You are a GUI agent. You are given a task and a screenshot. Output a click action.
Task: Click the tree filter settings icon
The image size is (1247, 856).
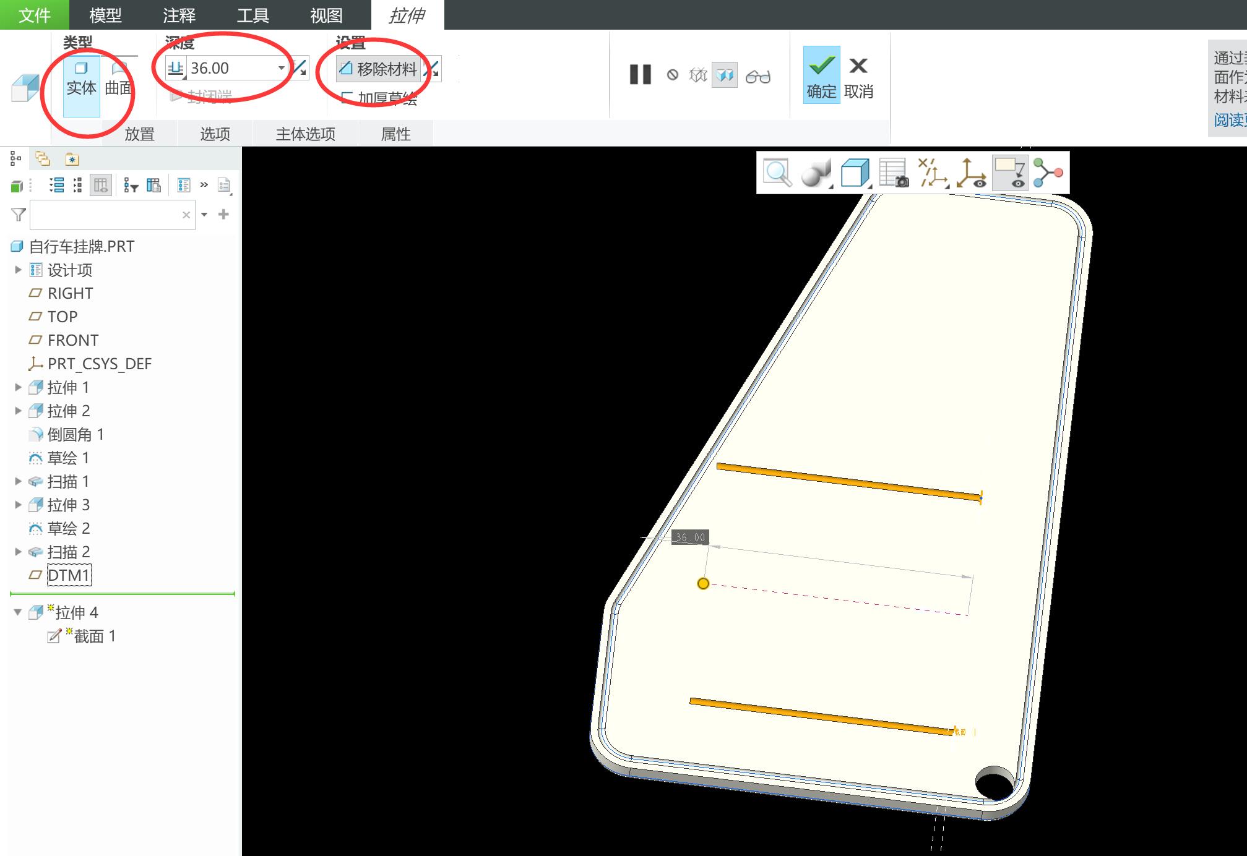click(131, 185)
